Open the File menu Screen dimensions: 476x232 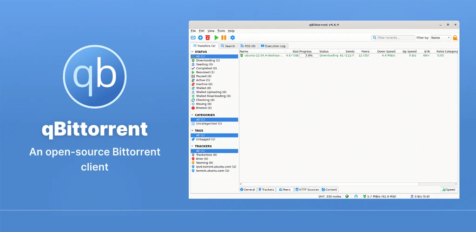click(x=193, y=31)
